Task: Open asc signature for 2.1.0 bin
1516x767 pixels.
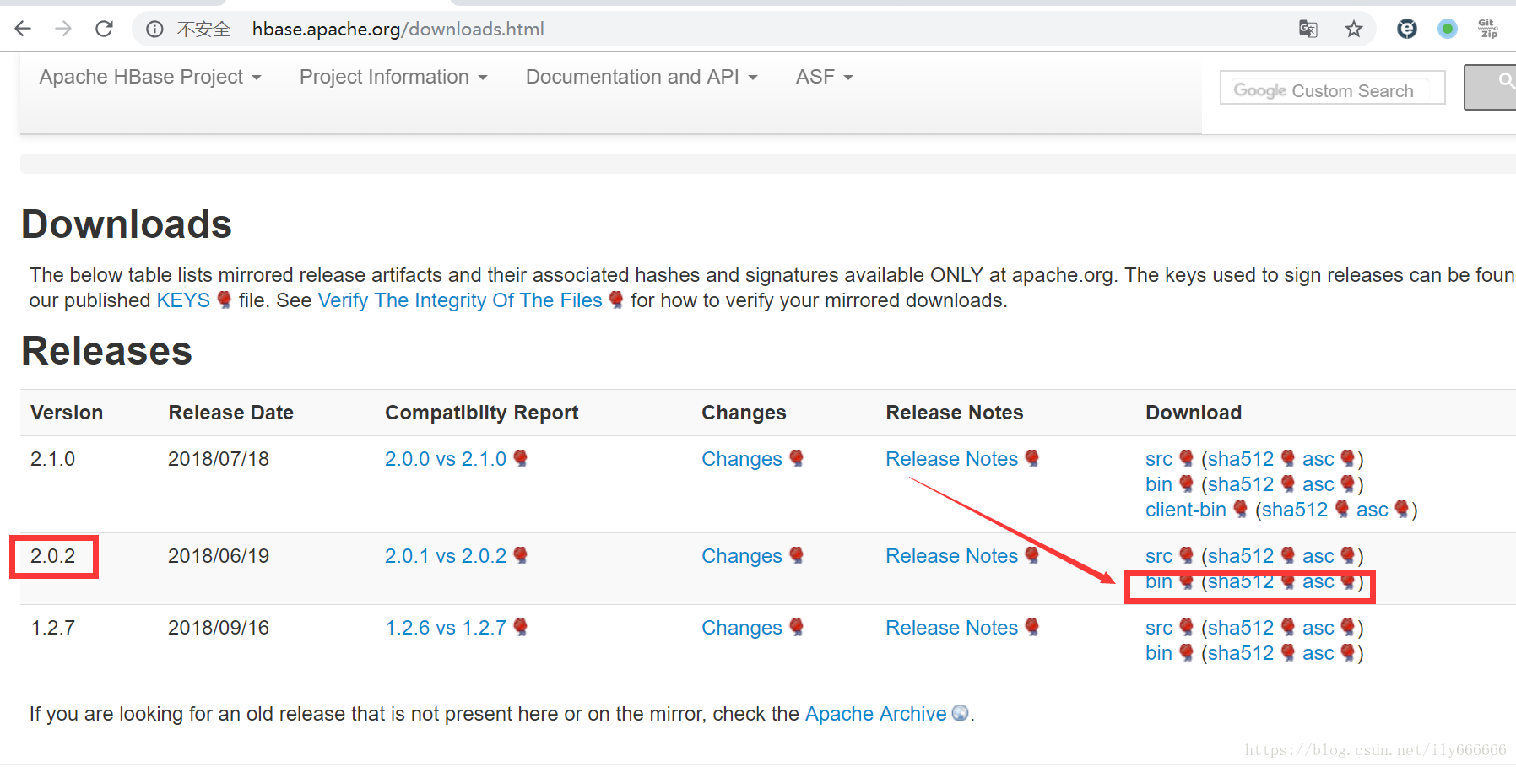Action: [x=1318, y=484]
